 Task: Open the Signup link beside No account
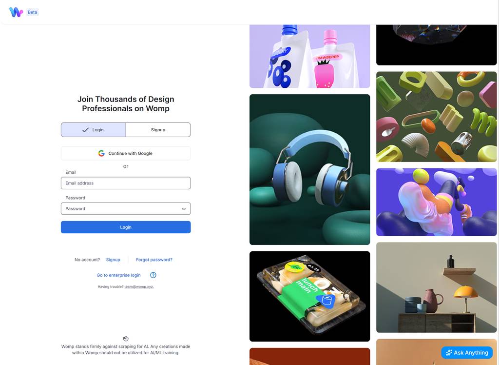[x=113, y=260]
